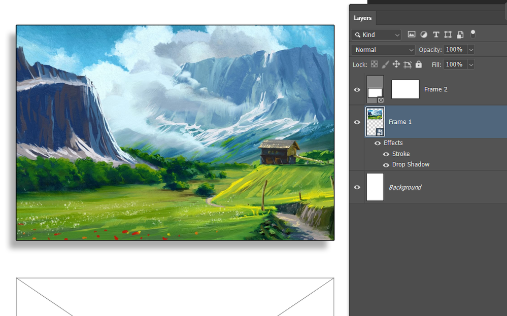This screenshot has height=316, width=507.
Task: Select the Frame 2 white content thumbnail
Action: [x=405, y=89]
